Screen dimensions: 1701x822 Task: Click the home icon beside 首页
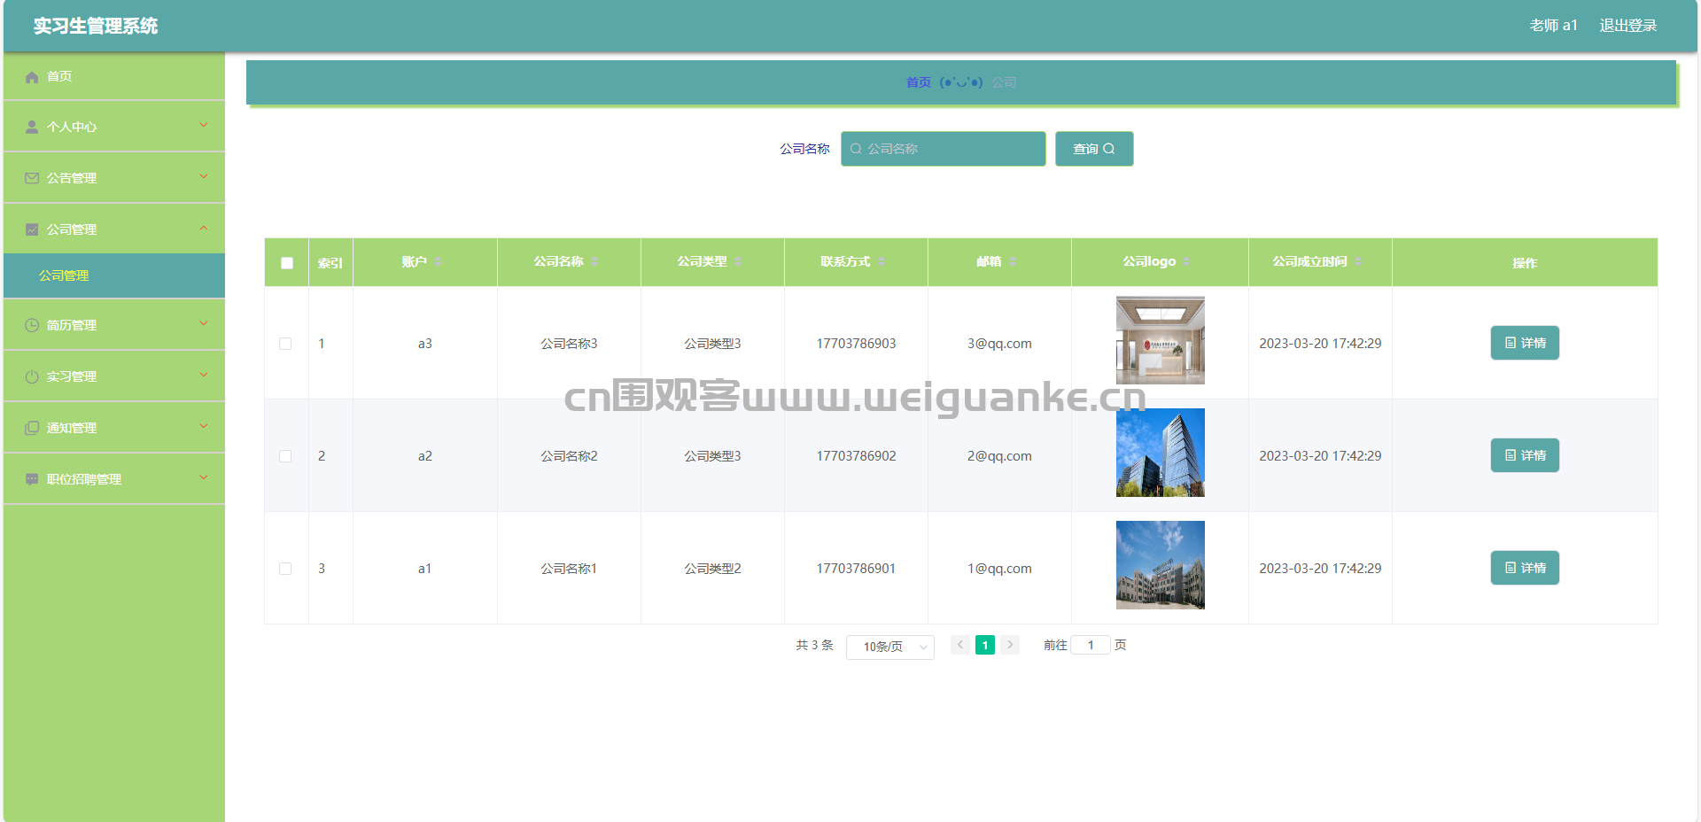pos(32,77)
